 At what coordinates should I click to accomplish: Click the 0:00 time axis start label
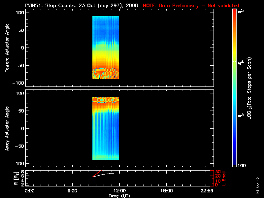(30, 191)
